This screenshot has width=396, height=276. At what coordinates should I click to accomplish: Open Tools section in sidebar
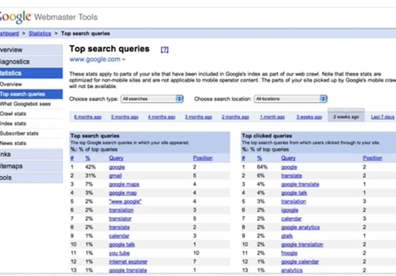31,178
